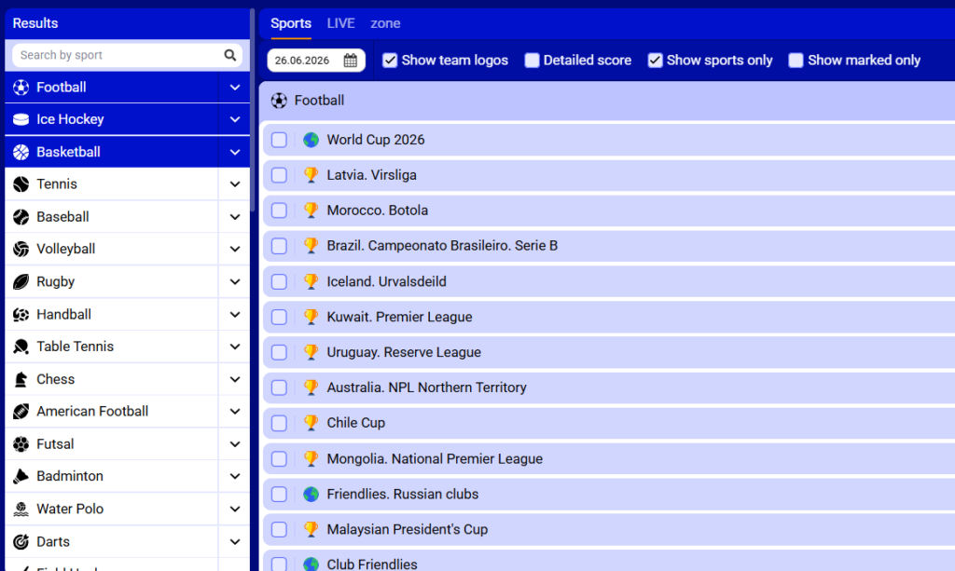Viewport: 955px width, 571px height.
Task: Enable Detailed score checkbox
Action: tap(532, 61)
